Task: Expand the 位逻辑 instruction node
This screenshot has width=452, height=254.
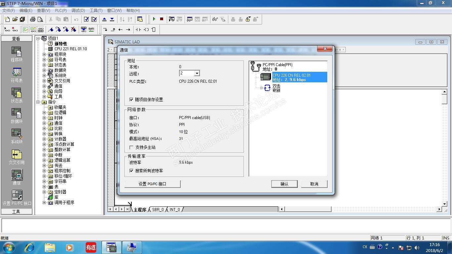Action: (44, 112)
